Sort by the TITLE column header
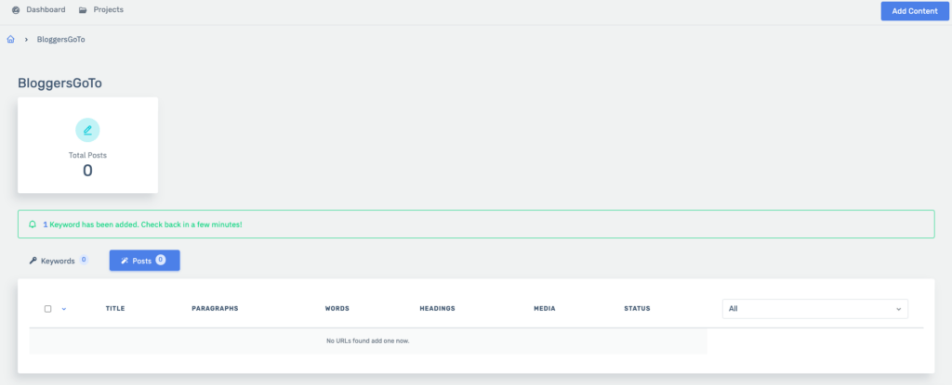 115,309
